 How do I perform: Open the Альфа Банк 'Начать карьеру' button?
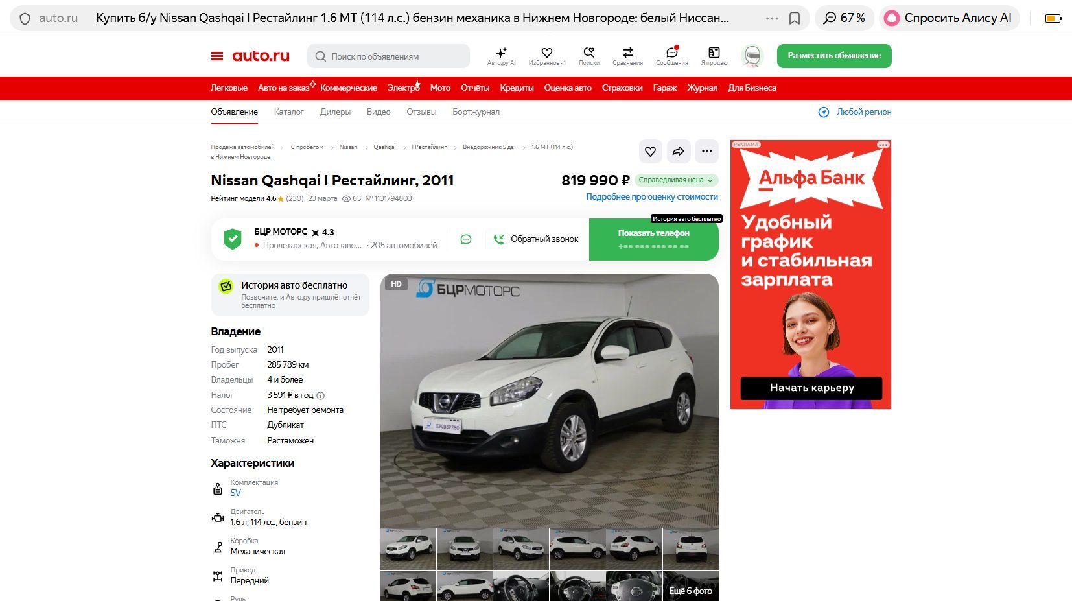811,388
